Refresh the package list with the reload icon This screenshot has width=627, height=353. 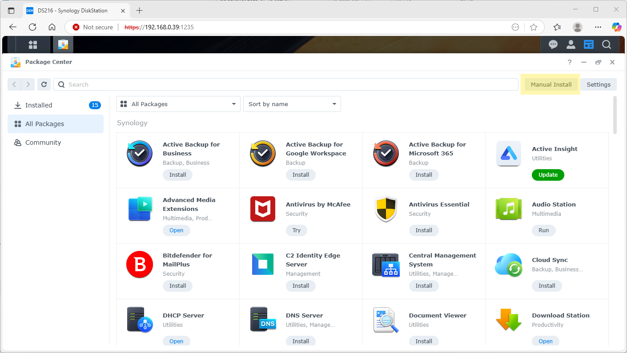(44, 84)
